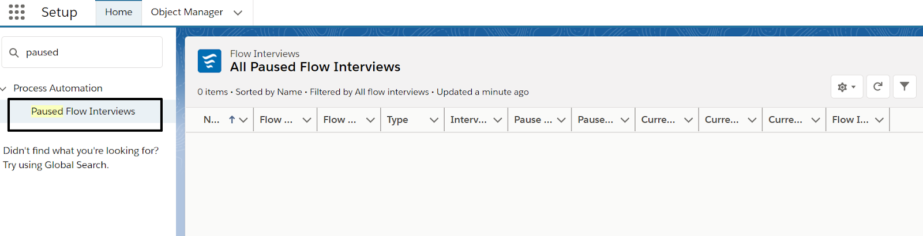
Task: Open the Type column actions chevron
Action: click(x=434, y=120)
